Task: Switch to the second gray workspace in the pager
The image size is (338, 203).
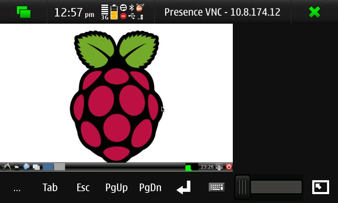Action: (x=60, y=167)
